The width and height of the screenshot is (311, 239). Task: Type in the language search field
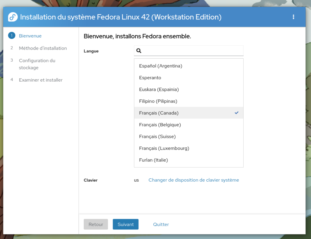tap(192, 51)
